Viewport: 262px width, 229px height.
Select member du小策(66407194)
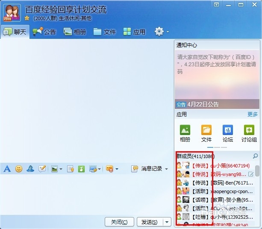[x=215, y=165]
